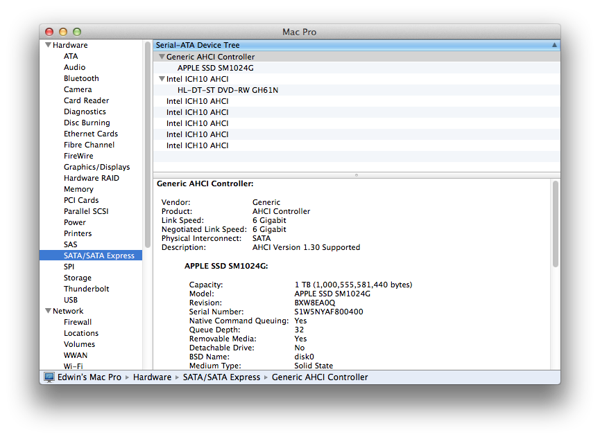
Task: Click Generic AHCI Controller in path bar
Action: (320, 377)
